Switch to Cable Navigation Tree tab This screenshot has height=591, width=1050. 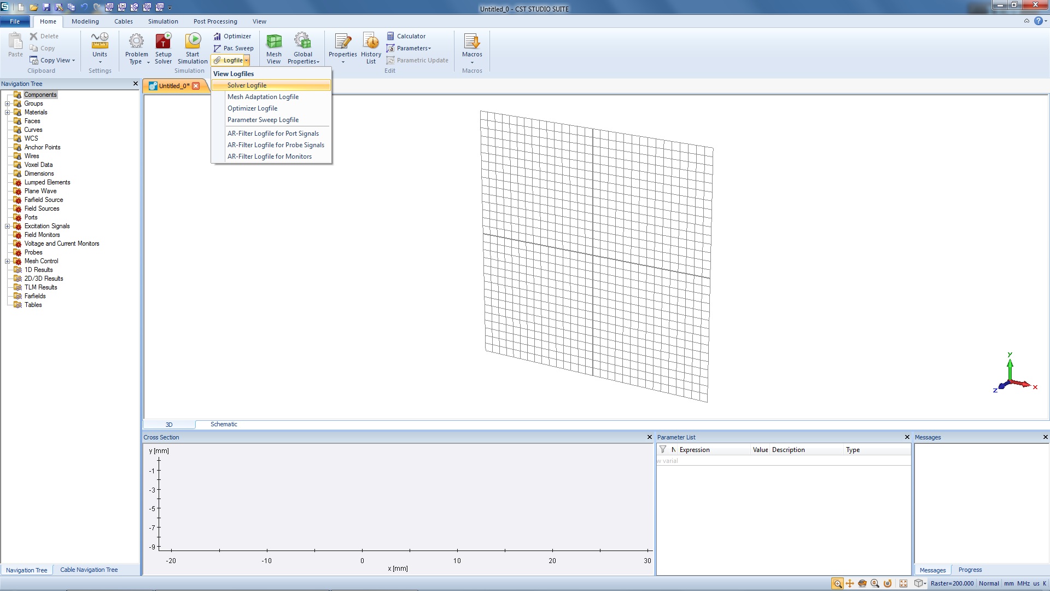(89, 570)
